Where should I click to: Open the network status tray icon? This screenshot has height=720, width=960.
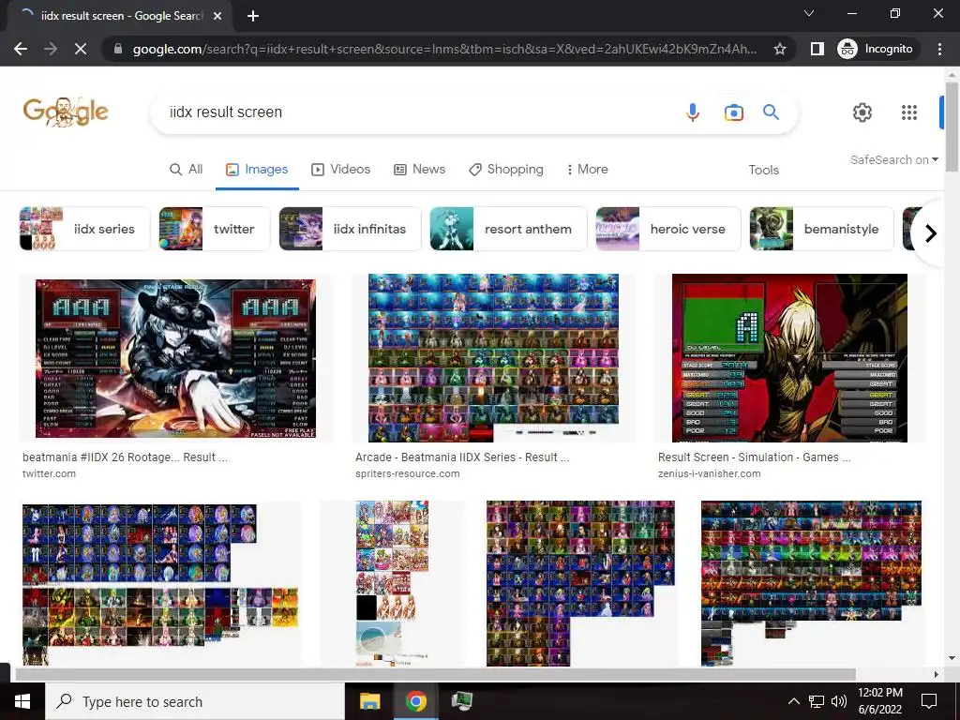coord(817,701)
